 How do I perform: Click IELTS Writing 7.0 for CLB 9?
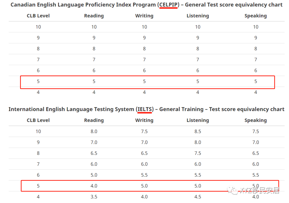(144, 142)
